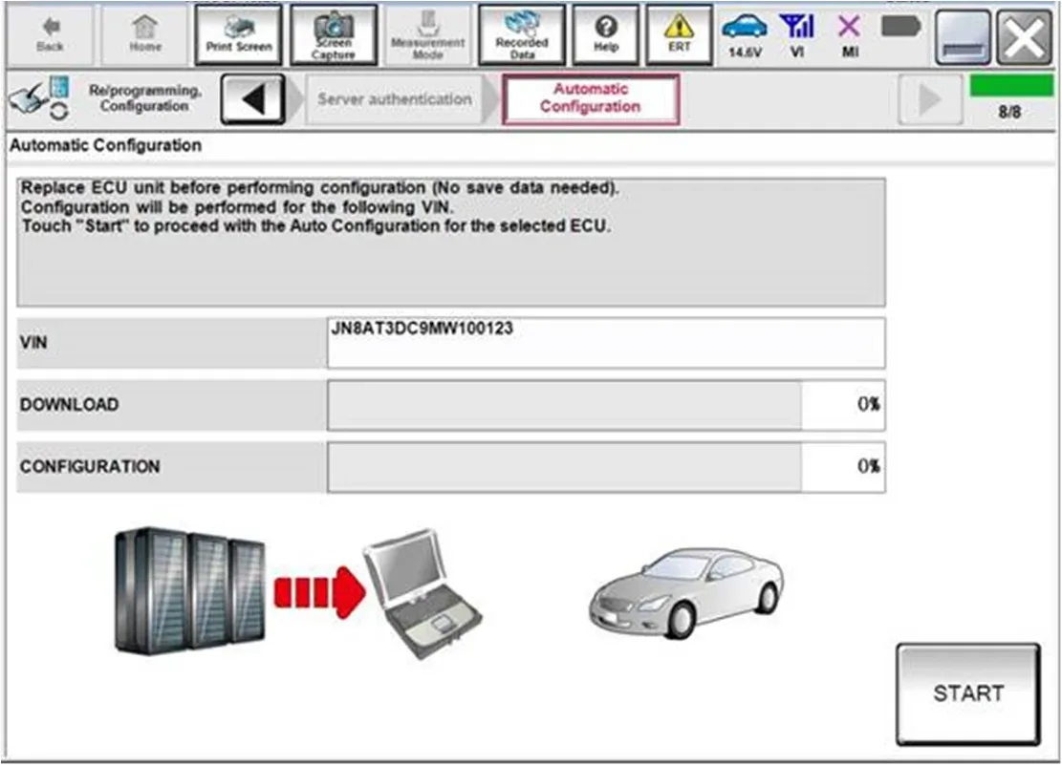Select the Automatic Configuration step
Screen dimensions: 1062x766
[590, 98]
